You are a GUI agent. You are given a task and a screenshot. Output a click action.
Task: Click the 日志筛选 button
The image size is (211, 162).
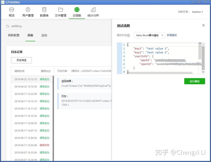(21, 60)
